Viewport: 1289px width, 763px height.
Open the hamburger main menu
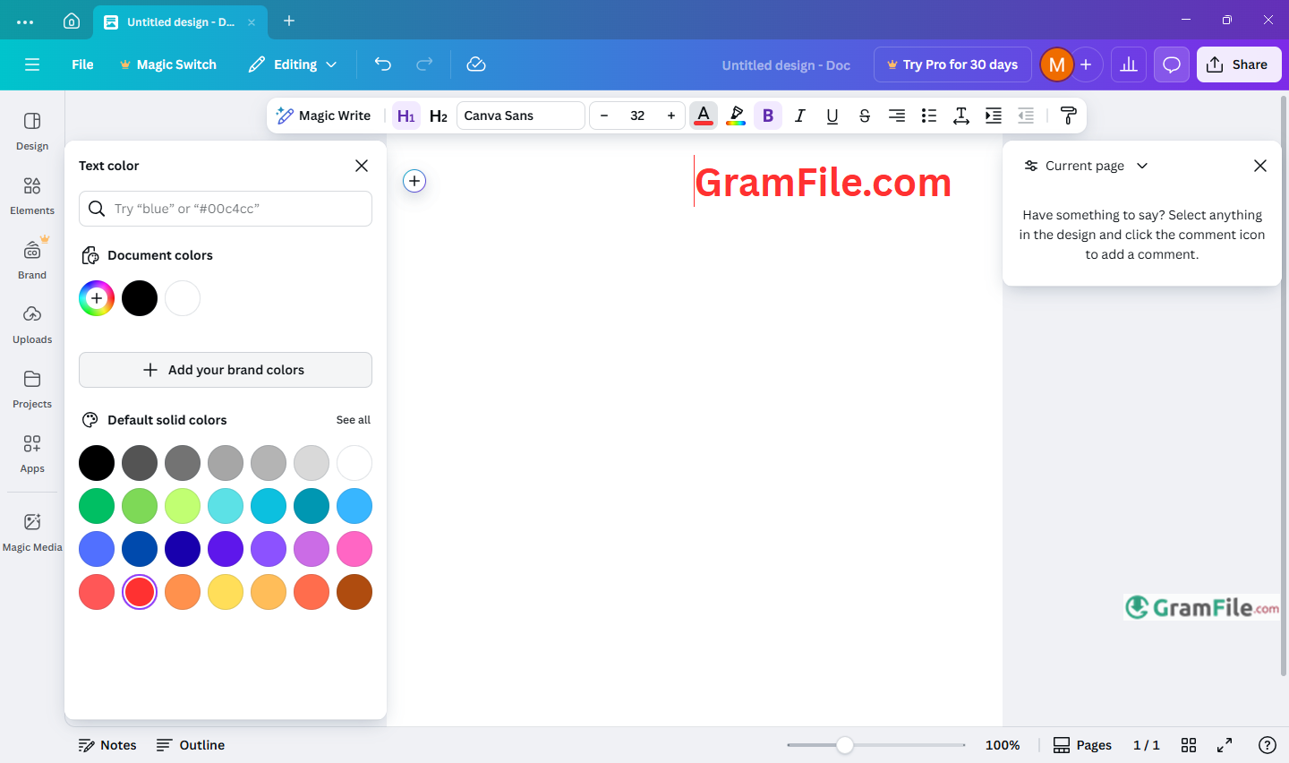click(x=32, y=64)
